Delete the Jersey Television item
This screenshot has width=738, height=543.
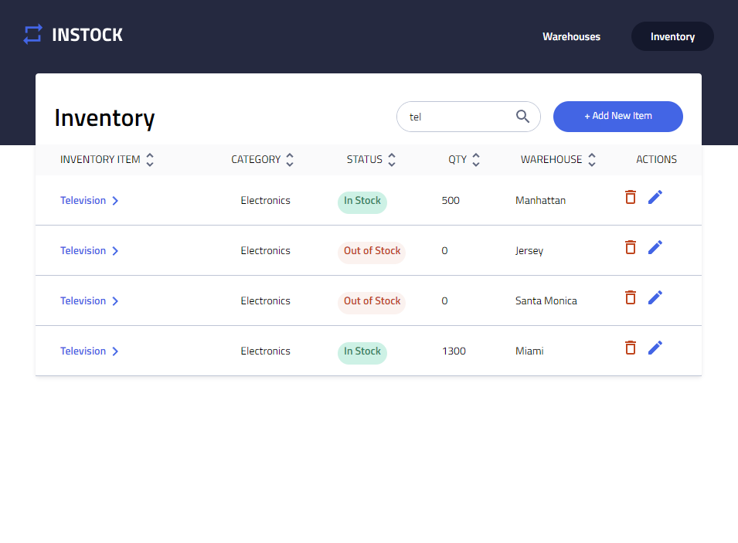point(630,247)
